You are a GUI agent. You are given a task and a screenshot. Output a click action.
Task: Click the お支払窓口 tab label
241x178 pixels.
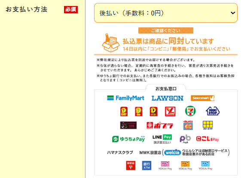point(166,89)
